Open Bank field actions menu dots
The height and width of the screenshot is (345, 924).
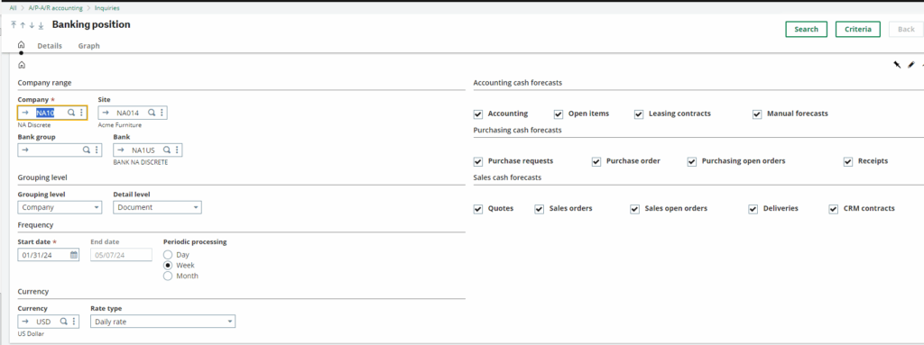[176, 150]
